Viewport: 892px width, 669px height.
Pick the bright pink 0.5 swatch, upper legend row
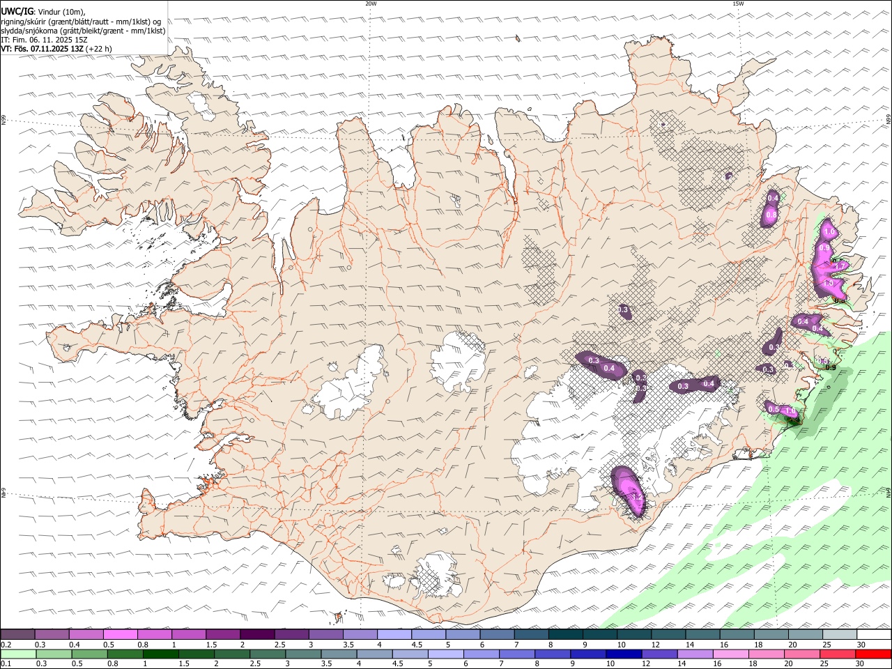click(120, 634)
